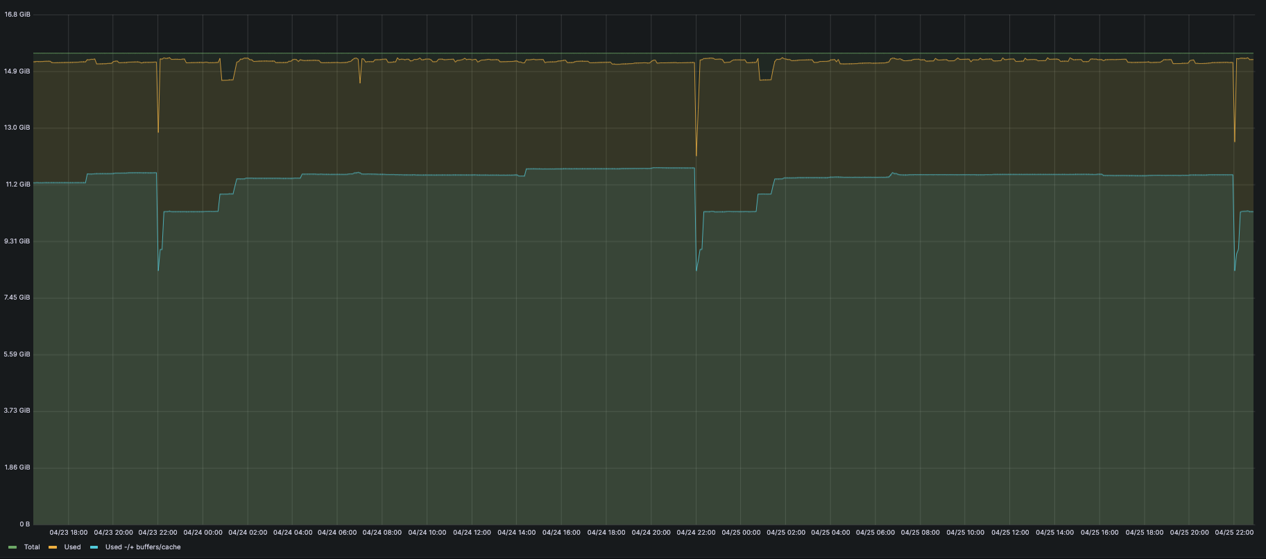Toggle the Used series legend label
Screen dimensions: 1266x559
pos(72,547)
